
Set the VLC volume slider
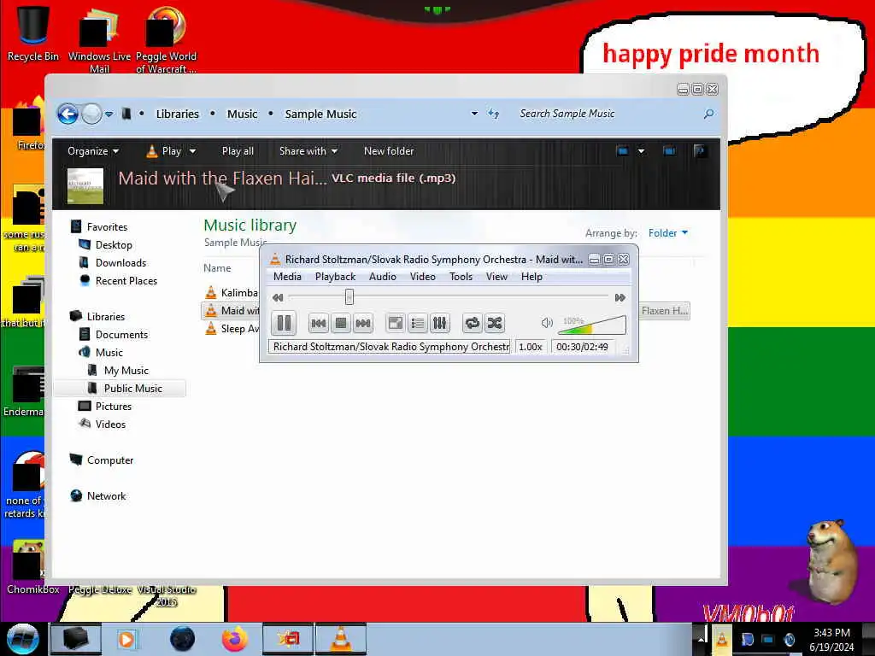click(x=592, y=325)
